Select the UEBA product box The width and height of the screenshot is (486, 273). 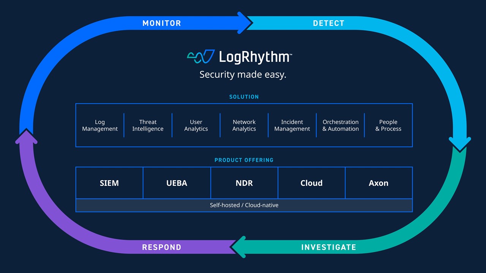[x=177, y=183]
